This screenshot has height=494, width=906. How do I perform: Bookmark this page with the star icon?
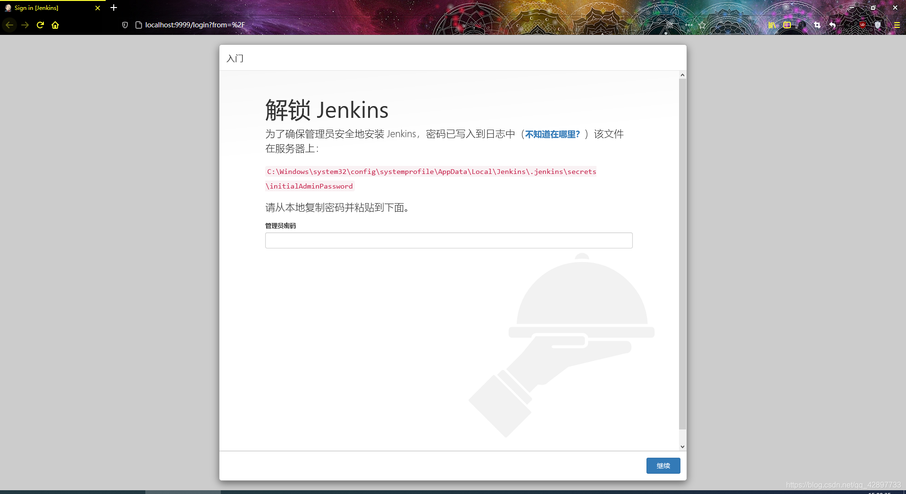coord(702,25)
